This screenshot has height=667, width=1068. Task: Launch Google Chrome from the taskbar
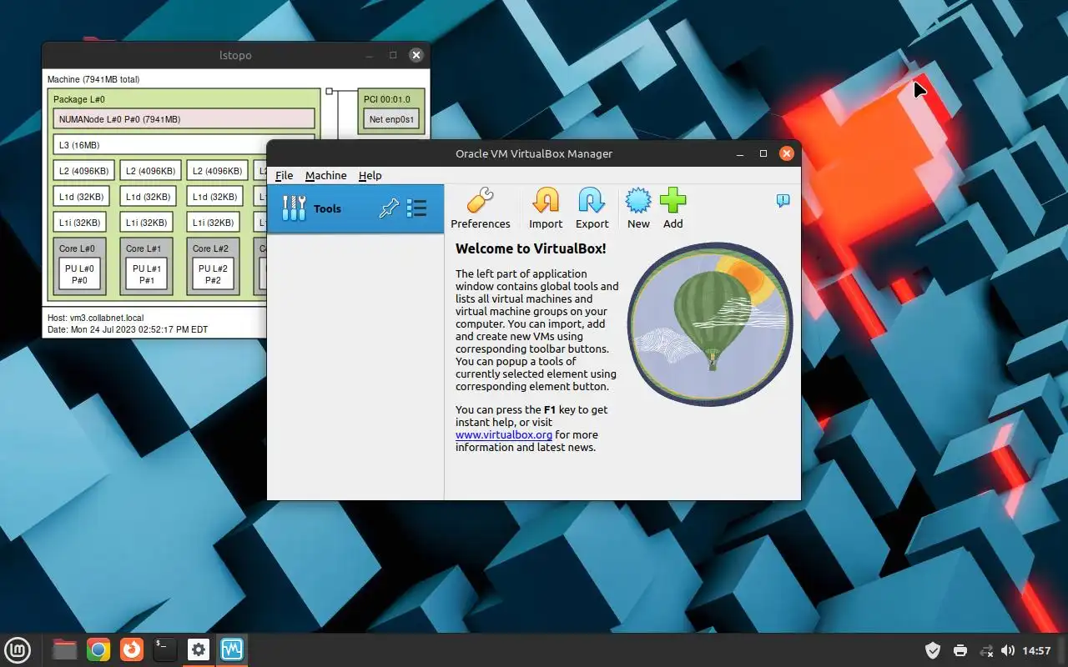(x=98, y=649)
